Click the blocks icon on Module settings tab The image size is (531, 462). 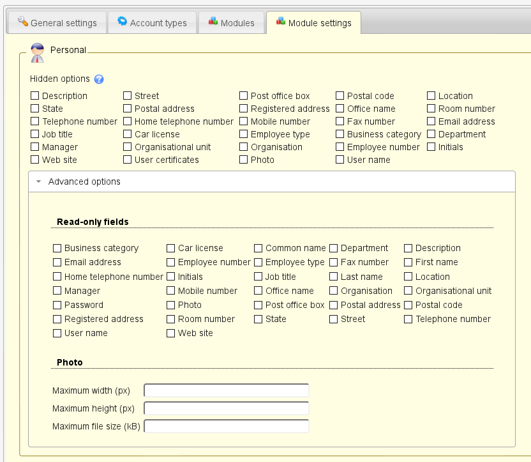[281, 22]
